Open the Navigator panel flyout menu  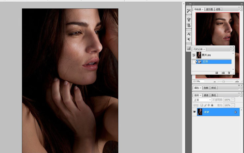241,10
